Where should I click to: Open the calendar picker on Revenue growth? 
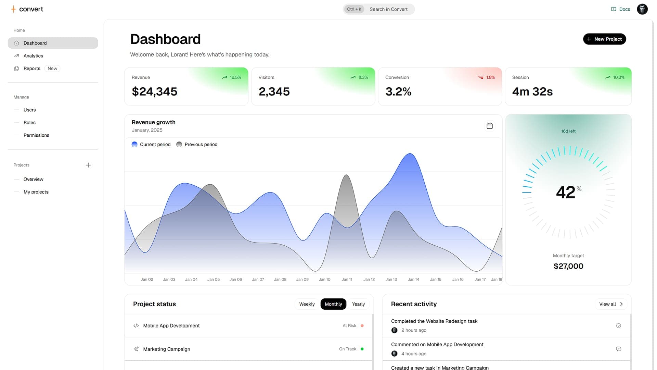(489, 126)
